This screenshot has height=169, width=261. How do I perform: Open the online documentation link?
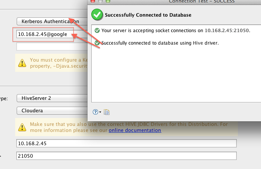pos(135,130)
